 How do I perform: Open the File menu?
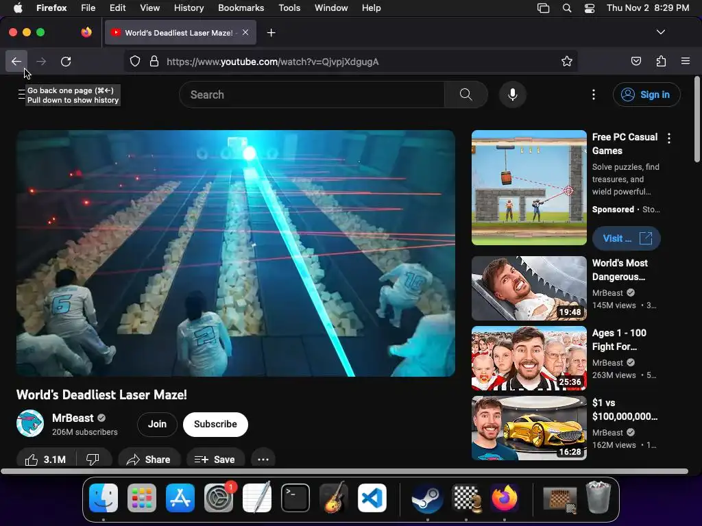pos(88,8)
